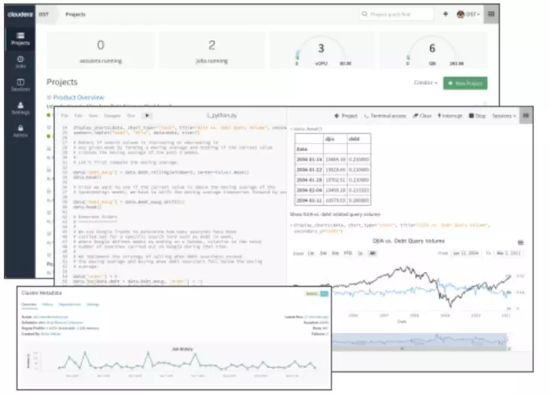Click the Cloudera logo in the header

click(20, 14)
